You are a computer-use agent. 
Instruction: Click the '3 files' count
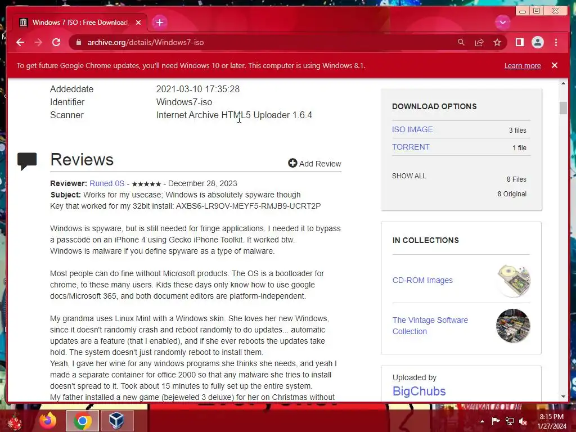point(517,130)
